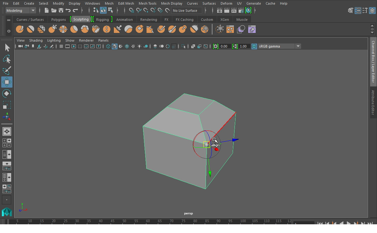Save the scene with floppy icon

click(x=61, y=10)
